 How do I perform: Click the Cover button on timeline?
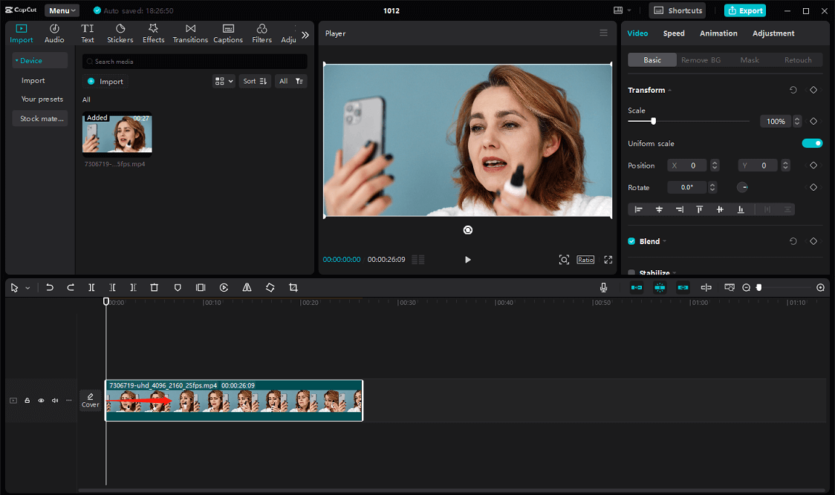click(90, 400)
